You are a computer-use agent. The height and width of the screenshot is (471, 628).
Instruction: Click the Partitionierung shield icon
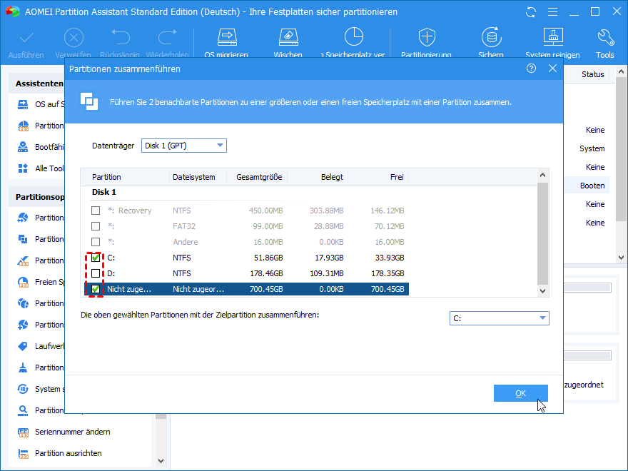click(x=426, y=39)
